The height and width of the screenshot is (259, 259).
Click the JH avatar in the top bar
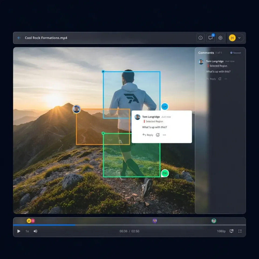tap(232, 38)
